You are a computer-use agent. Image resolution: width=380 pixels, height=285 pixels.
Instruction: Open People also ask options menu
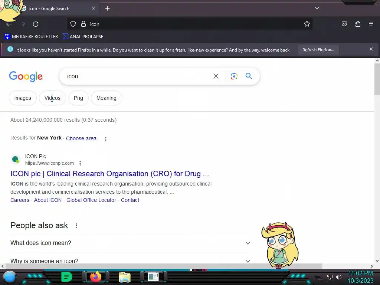point(76,226)
